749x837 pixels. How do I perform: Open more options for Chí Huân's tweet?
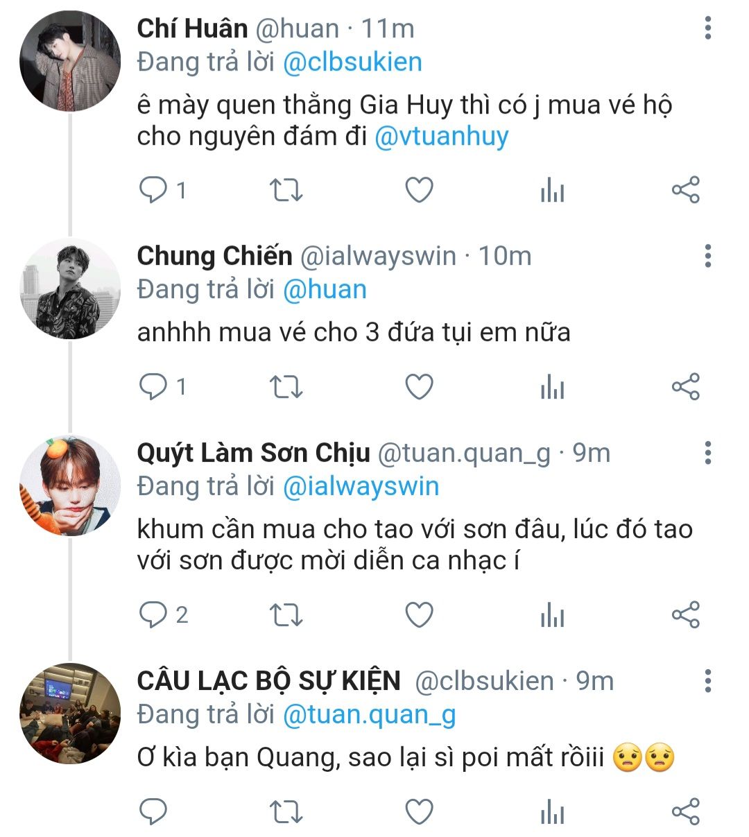[707, 28]
